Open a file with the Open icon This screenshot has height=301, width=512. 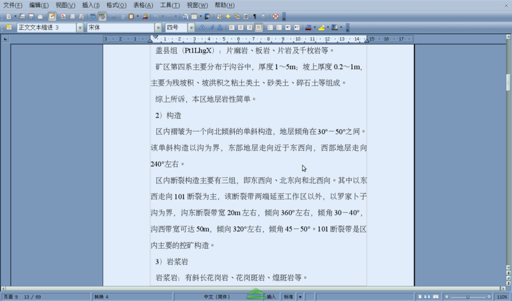tap(22, 17)
